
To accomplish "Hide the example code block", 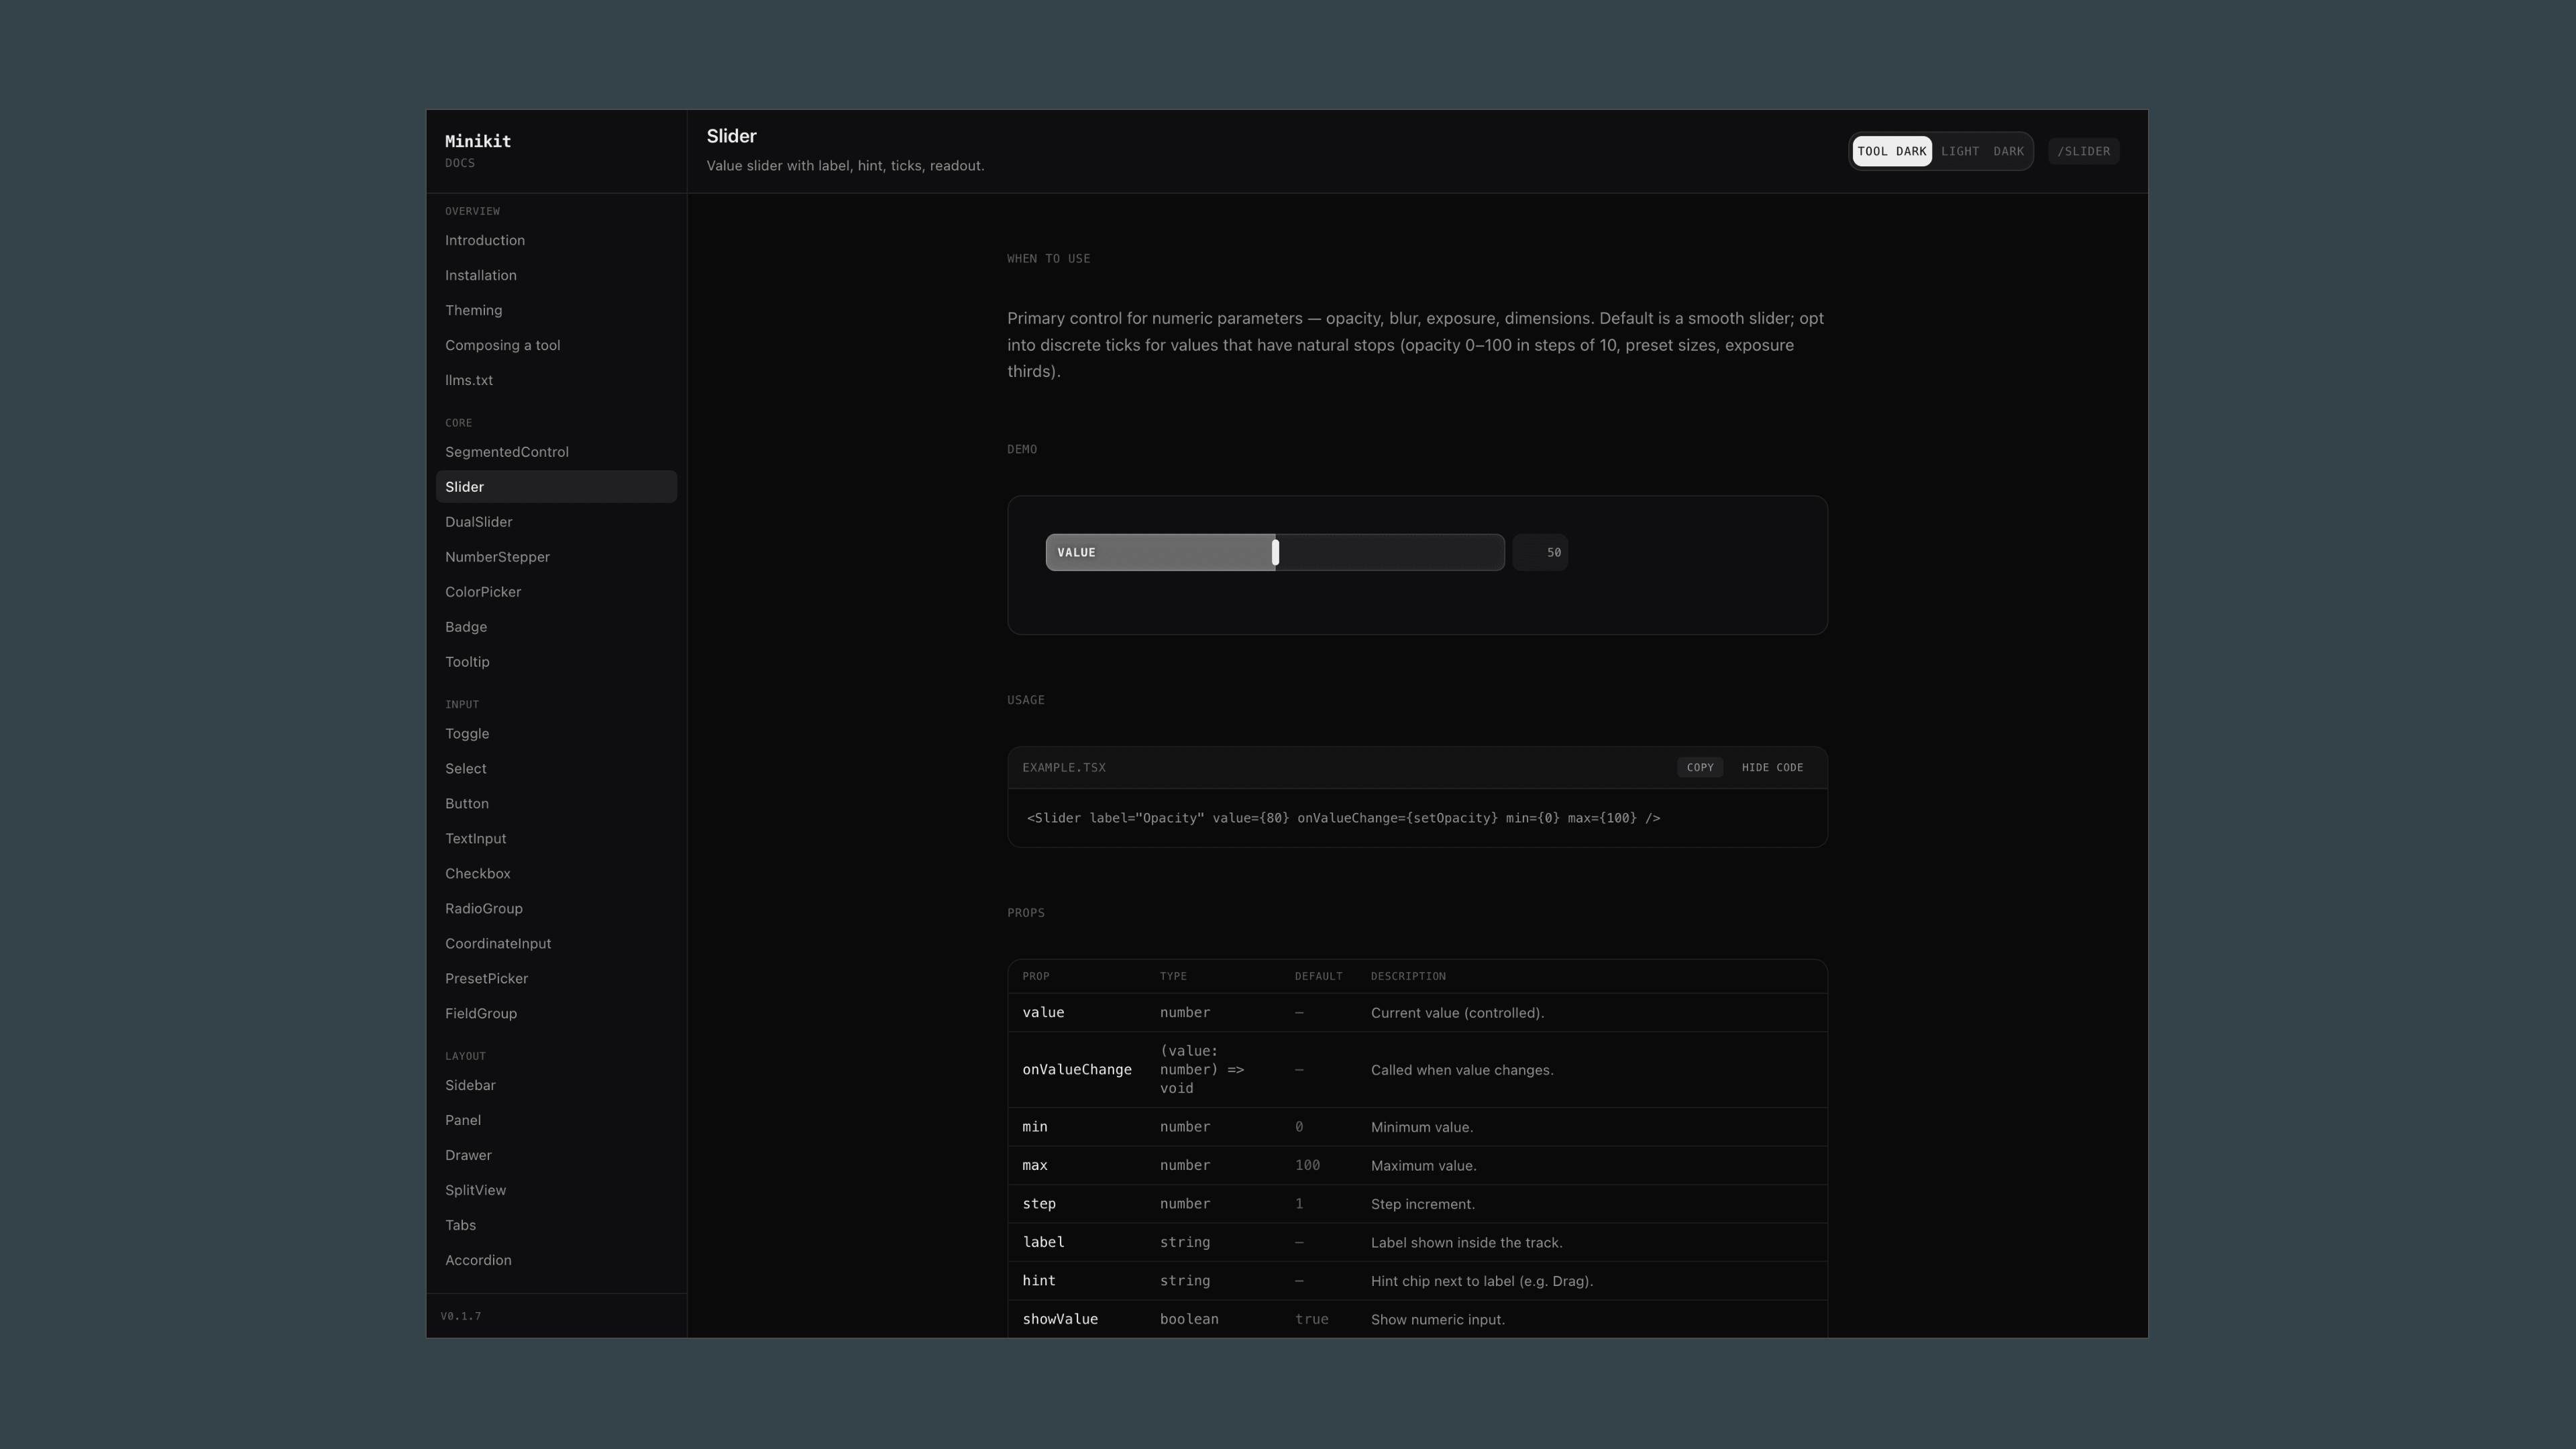I will 1772,767.
